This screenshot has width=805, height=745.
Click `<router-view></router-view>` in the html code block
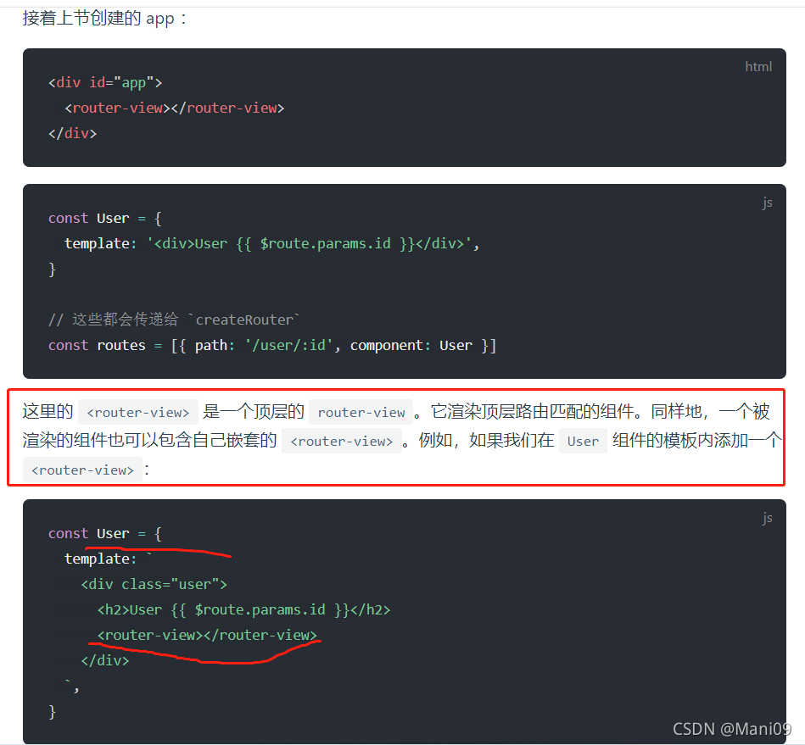[x=175, y=108]
